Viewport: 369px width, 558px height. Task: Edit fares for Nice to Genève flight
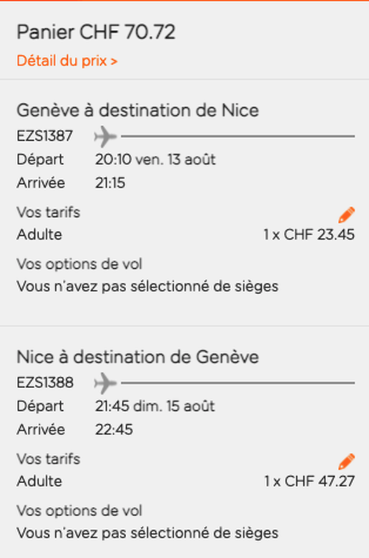click(346, 461)
